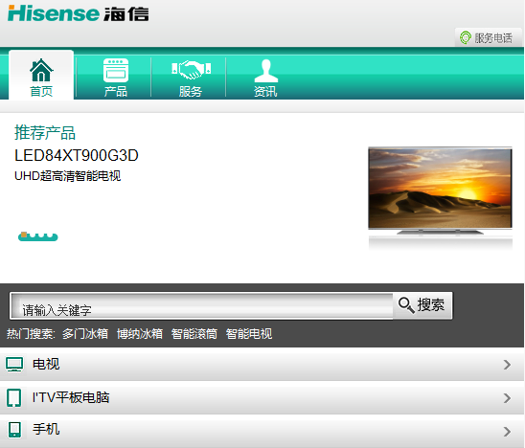Open the 资讯 person icon
This screenshot has width=525, height=448.
click(265, 71)
